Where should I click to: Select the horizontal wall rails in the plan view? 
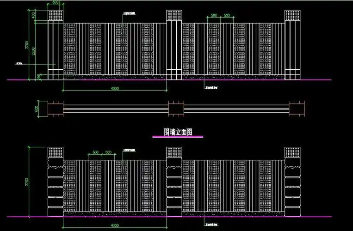115,109
